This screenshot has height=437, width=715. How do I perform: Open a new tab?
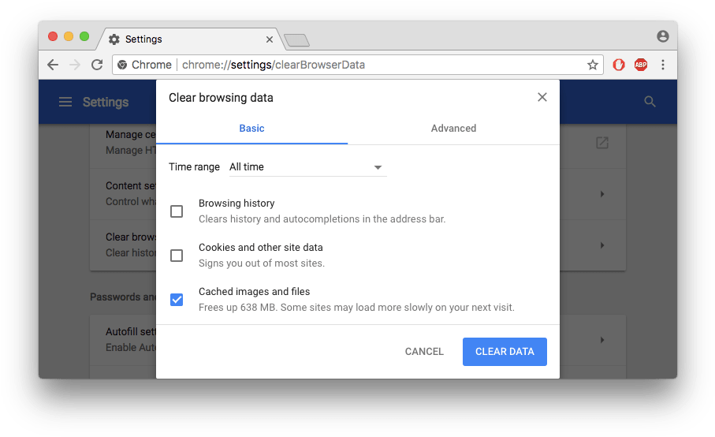pos(296,40)
